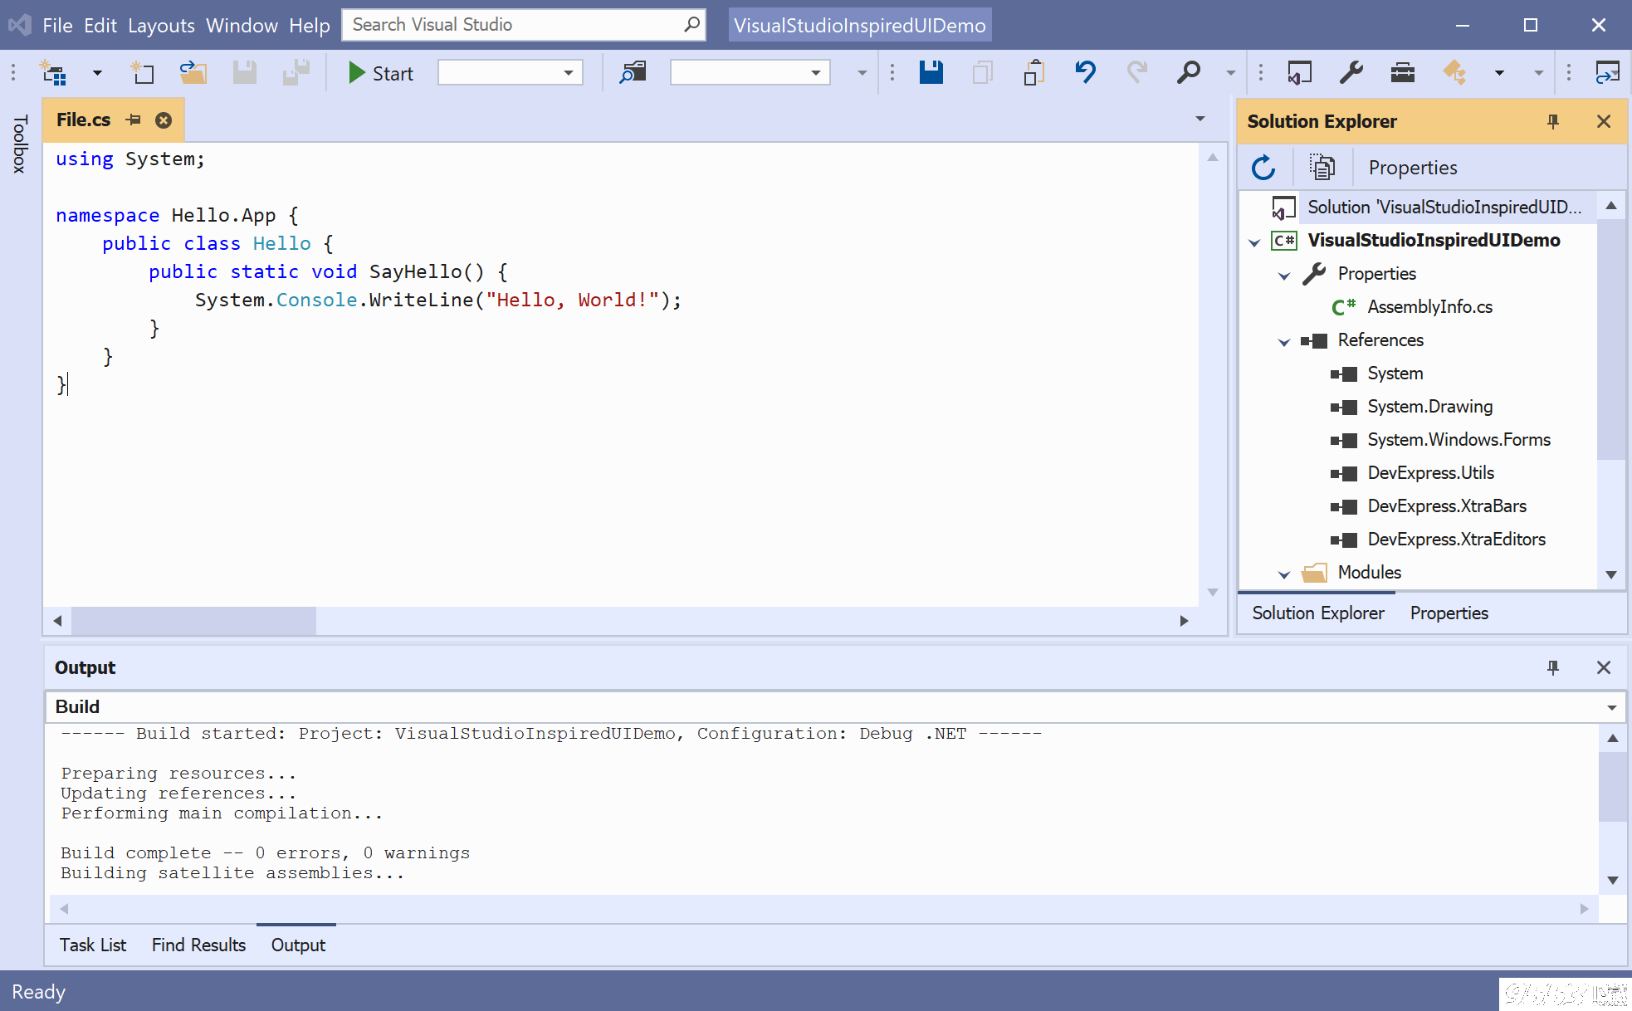Click the Output panel vertical scrollbar thumb
Viewport: 1632px width, 1011px height.
coord(1612,787)
